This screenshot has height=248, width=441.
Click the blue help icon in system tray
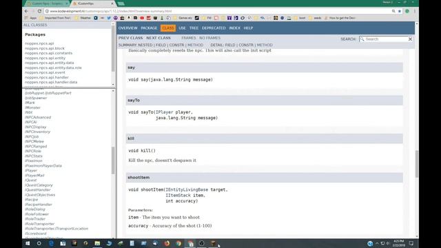coord(370,243)
